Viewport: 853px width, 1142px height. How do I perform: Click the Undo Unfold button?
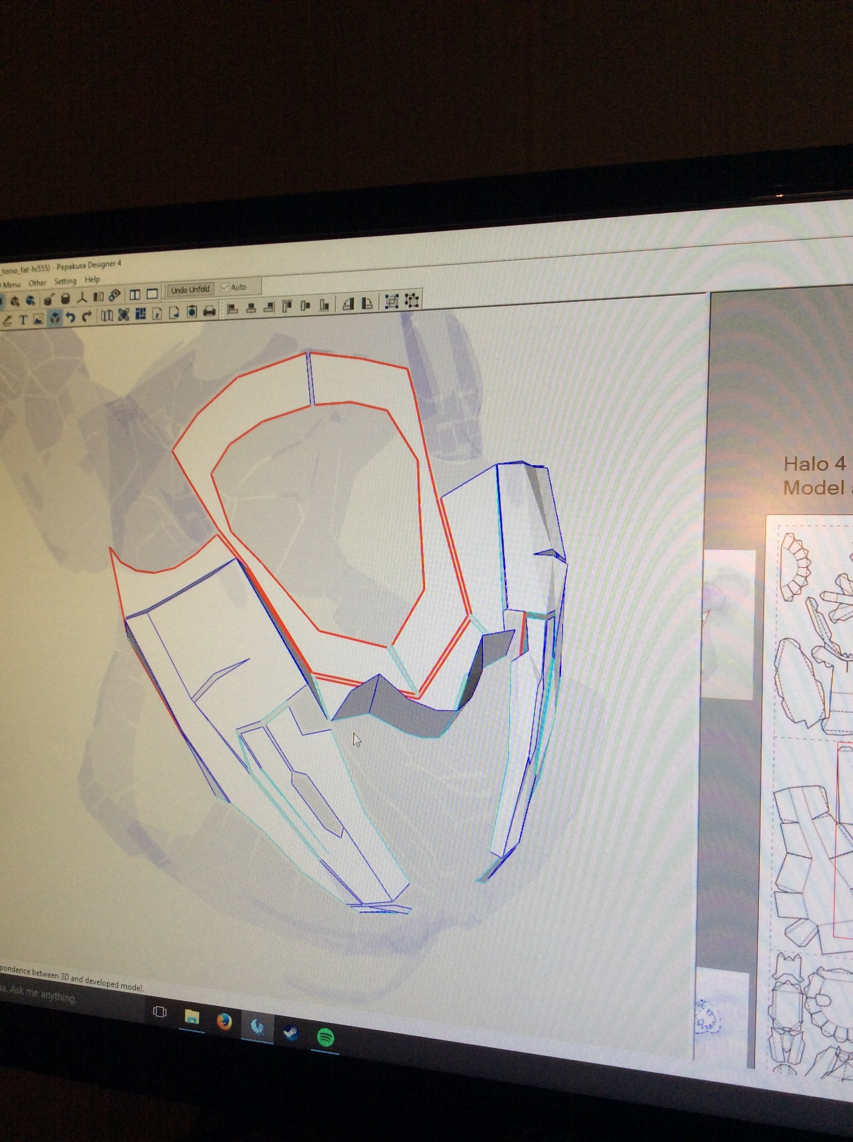pyautogui.click(x=190, y=289)
